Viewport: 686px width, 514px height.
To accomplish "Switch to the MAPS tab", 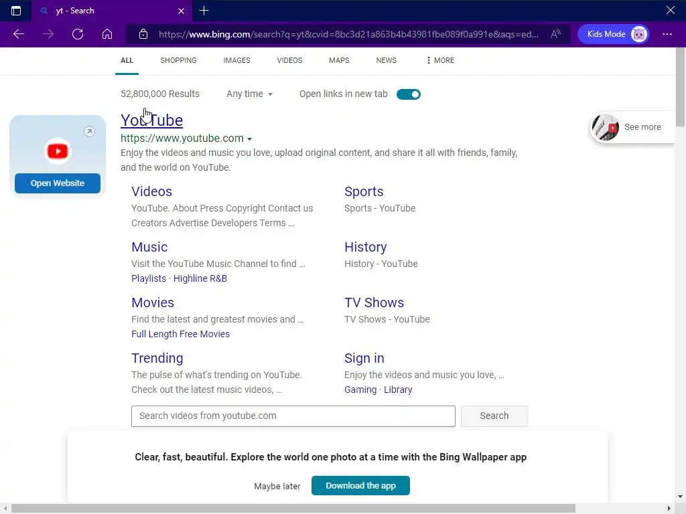I will 339,60.
